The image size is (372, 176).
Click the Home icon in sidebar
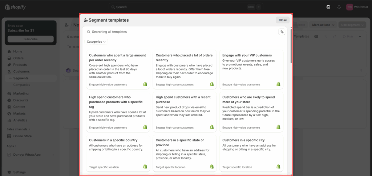click(9, 51)
